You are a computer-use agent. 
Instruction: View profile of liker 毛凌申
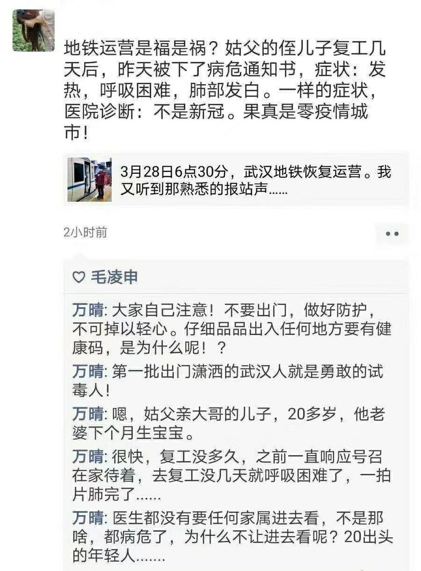click(114, 277)
